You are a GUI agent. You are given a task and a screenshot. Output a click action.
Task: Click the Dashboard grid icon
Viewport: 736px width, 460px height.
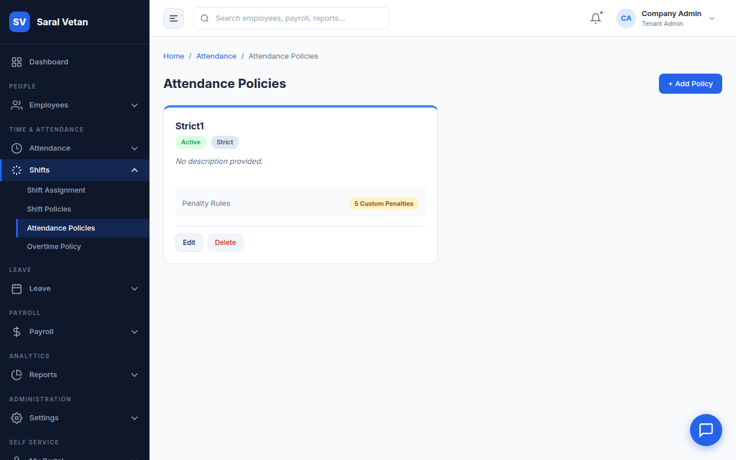coord(17,62)
